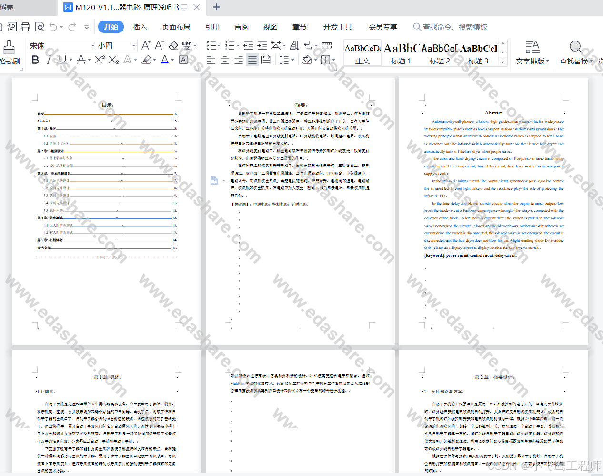Viewport: 603px width, 476px height.
Task: Open the line spacing dropdown arrow
Action: tap(292, 60)
